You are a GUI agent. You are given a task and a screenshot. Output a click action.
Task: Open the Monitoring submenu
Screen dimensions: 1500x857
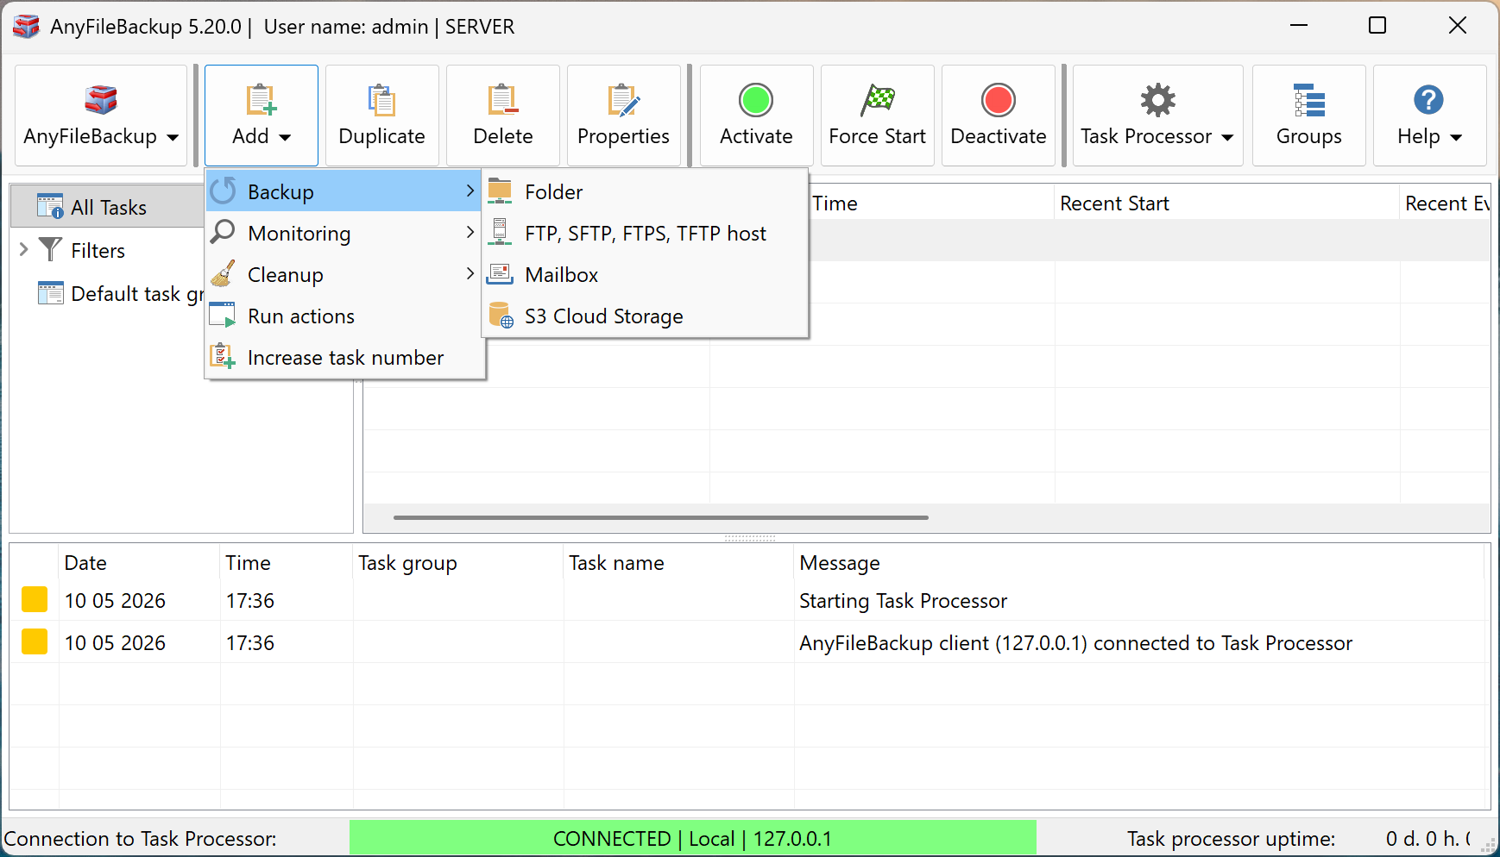(343, 233)
